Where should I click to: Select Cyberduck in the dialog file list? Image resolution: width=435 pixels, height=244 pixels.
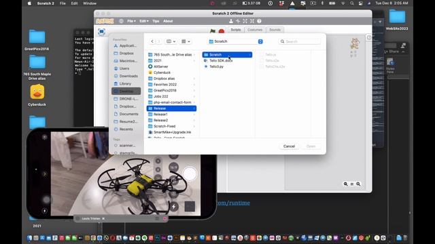(x=171, y=73)
